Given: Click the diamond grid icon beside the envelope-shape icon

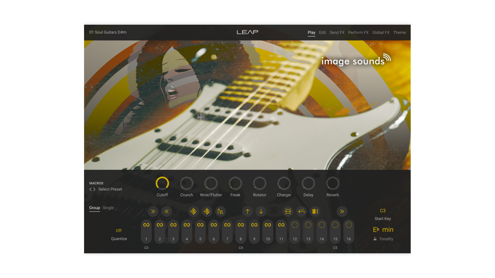Looking at the screenshot, I should click(x=207, y=211).
